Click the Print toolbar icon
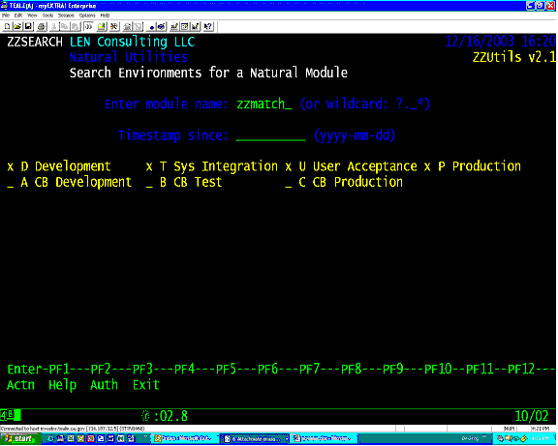This screenshot has width=558, height=446. click(x=42, y=26)
